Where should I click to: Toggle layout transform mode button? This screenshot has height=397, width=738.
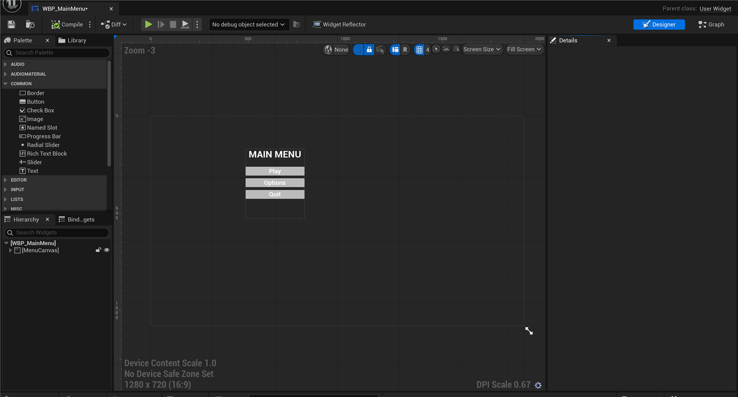click(x=395, y=49)
